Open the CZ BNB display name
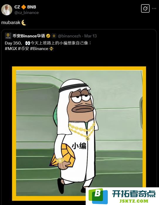 (25, 7)
